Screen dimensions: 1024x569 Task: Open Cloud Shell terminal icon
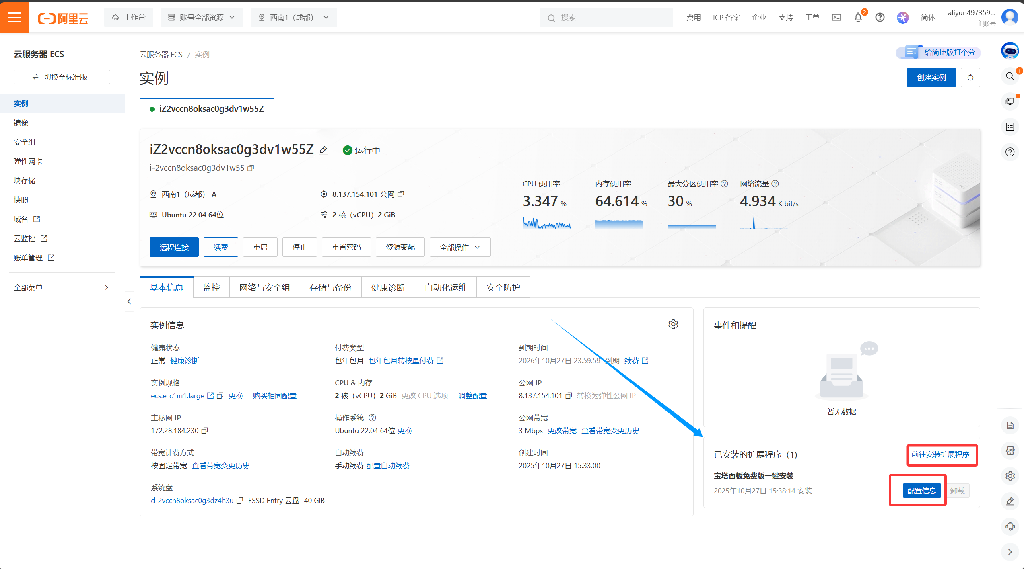coord(837,18)
